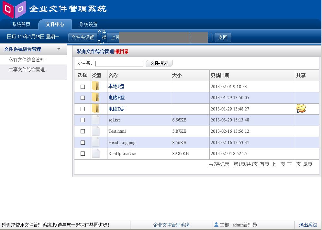
Task: Click the 文件名 search input field
Action: [x=119, y=63]
